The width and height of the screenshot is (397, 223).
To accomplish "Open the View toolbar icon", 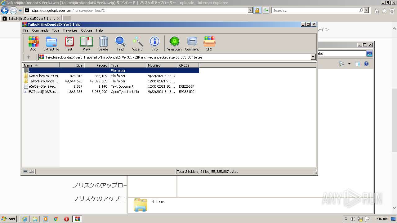I will point(86,43).
